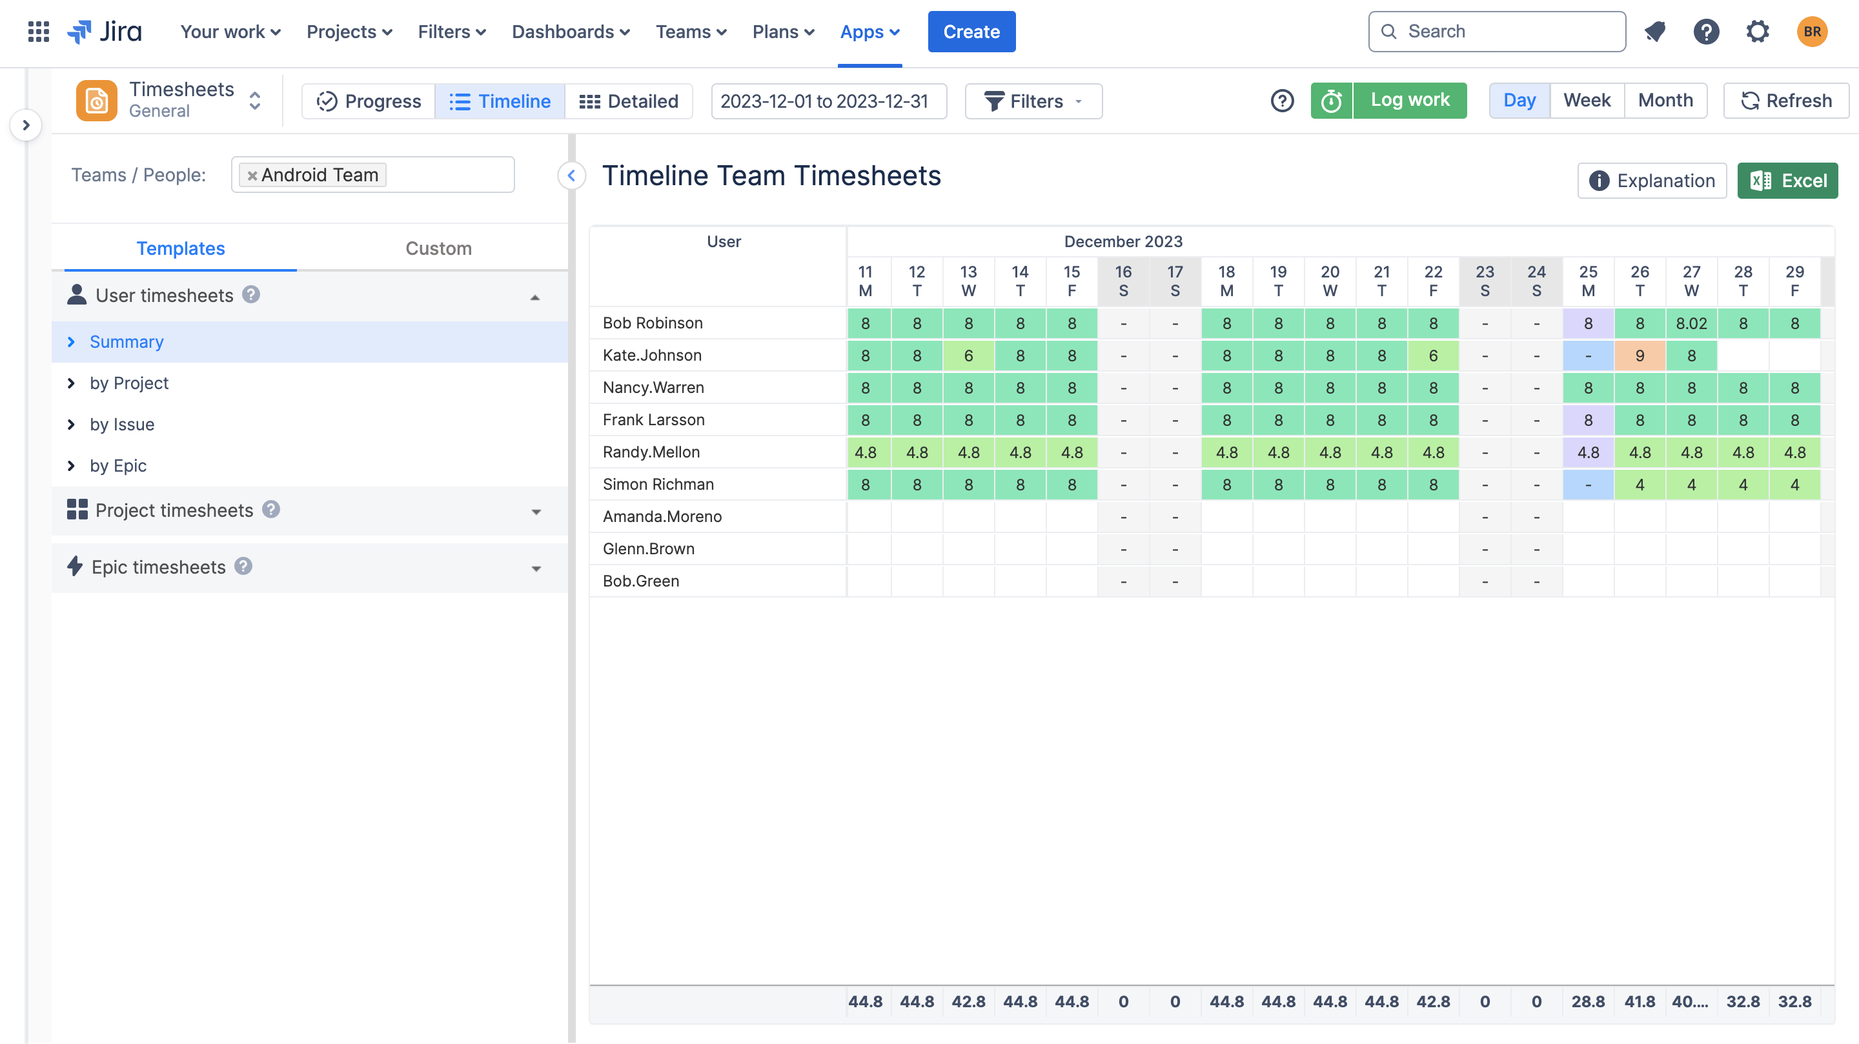Switch timesheet view to Month
This screenshot has width=1859, height=1044.
coord(1665,100)
